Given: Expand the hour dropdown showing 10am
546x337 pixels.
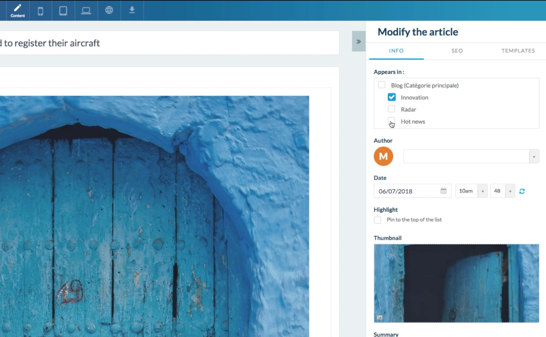Looking at the screenshot, I should coord(482,191).
